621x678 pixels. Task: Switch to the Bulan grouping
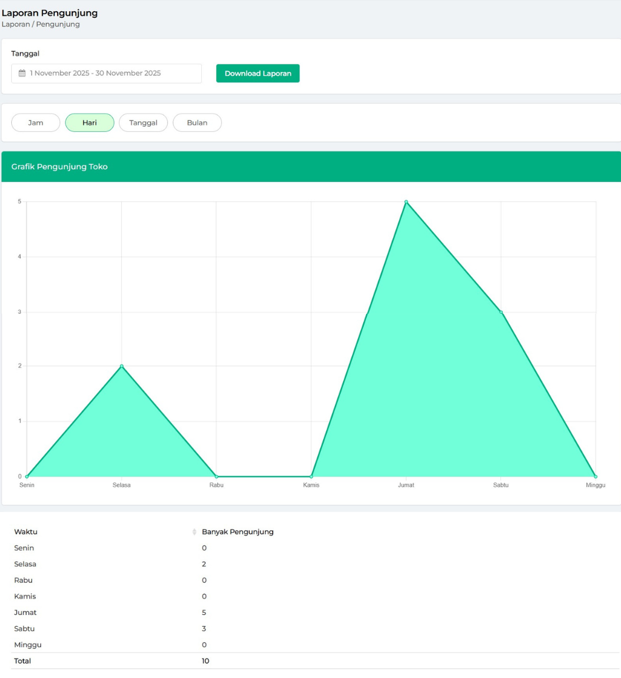point(197,123)
